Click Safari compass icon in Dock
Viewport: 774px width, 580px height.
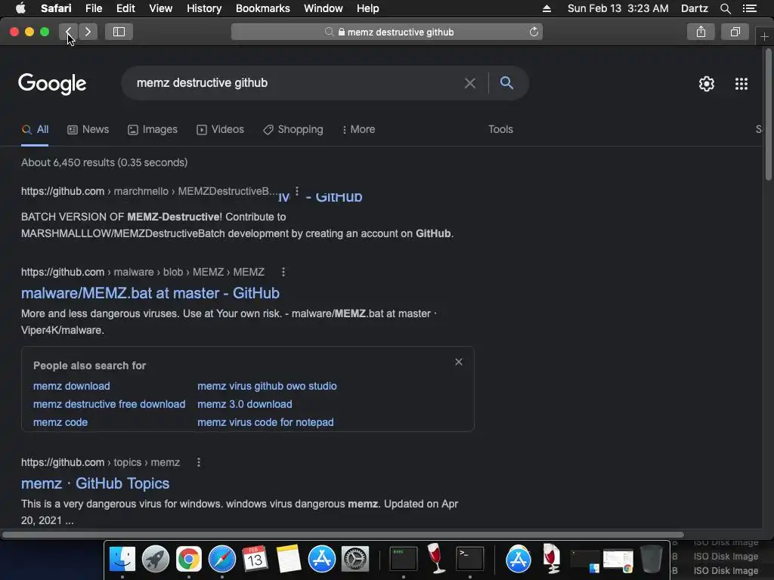coord(221,560)
